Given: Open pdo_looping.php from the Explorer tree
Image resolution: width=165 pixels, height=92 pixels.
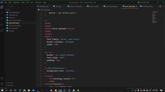Looking at the screenshot, I should [15, 26].
